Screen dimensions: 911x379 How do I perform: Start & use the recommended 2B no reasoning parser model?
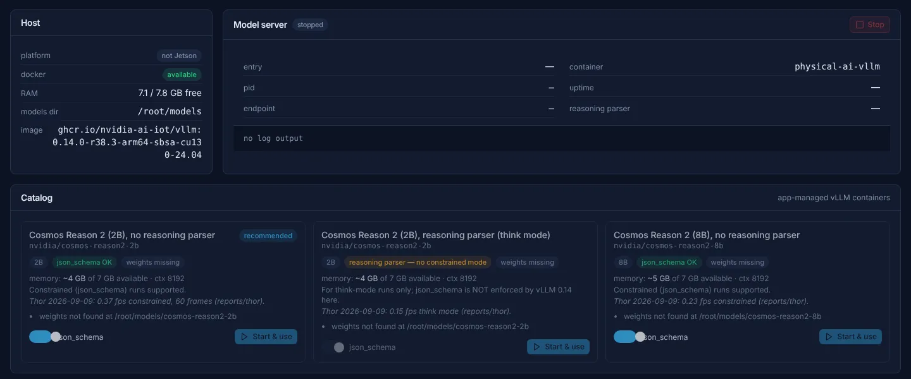click(x=266, y=337)
